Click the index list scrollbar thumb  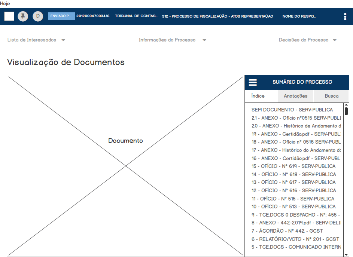coord(346,111)
